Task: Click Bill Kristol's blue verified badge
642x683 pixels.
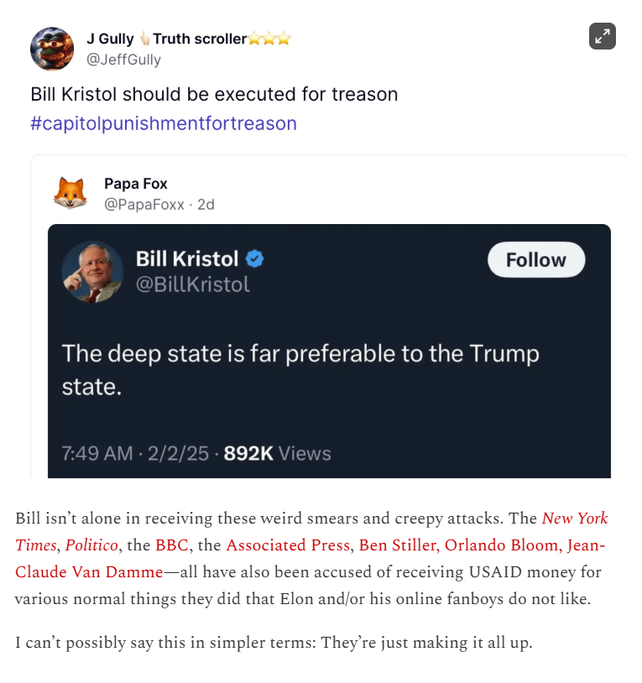Action: 255,259
